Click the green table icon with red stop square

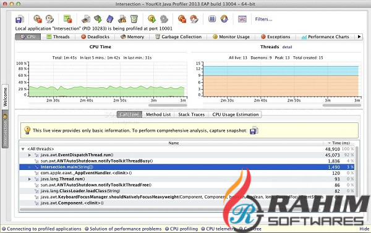click(x=67, y=19)
